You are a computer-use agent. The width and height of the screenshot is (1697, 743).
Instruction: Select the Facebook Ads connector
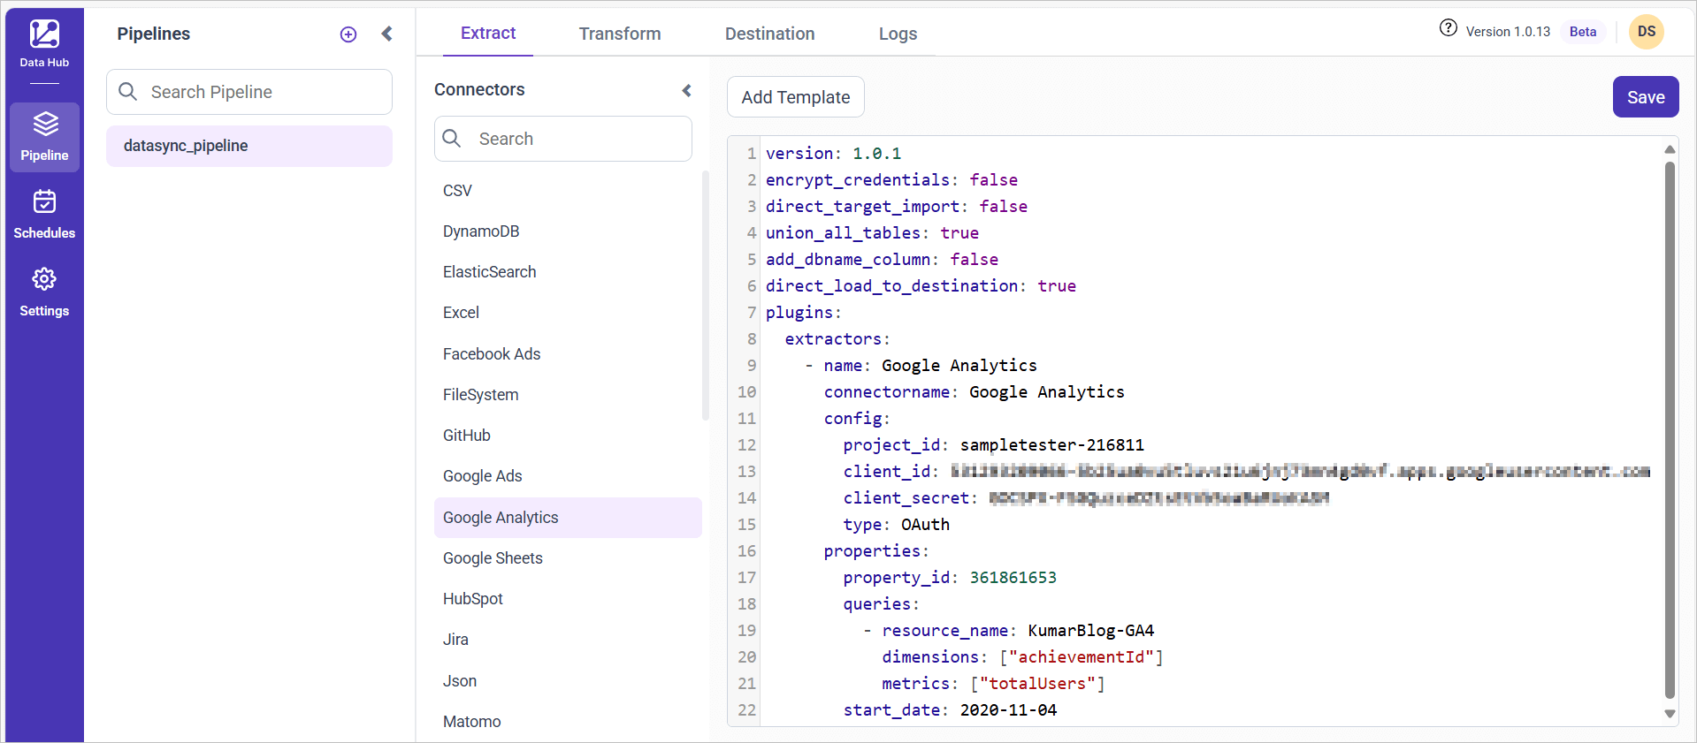[x=568, y=354]
